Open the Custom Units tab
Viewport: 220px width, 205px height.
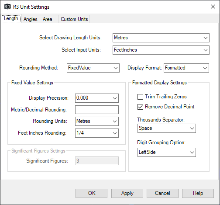click(x=74, y=19)
